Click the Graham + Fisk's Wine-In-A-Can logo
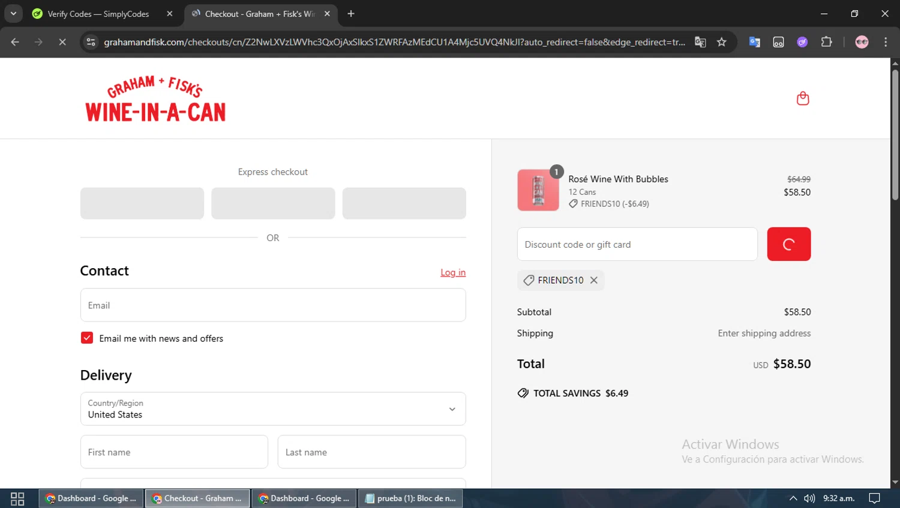Viewport: 900px width, 508px height. [155, 99]
